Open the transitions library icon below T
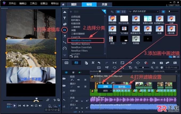 65,24
